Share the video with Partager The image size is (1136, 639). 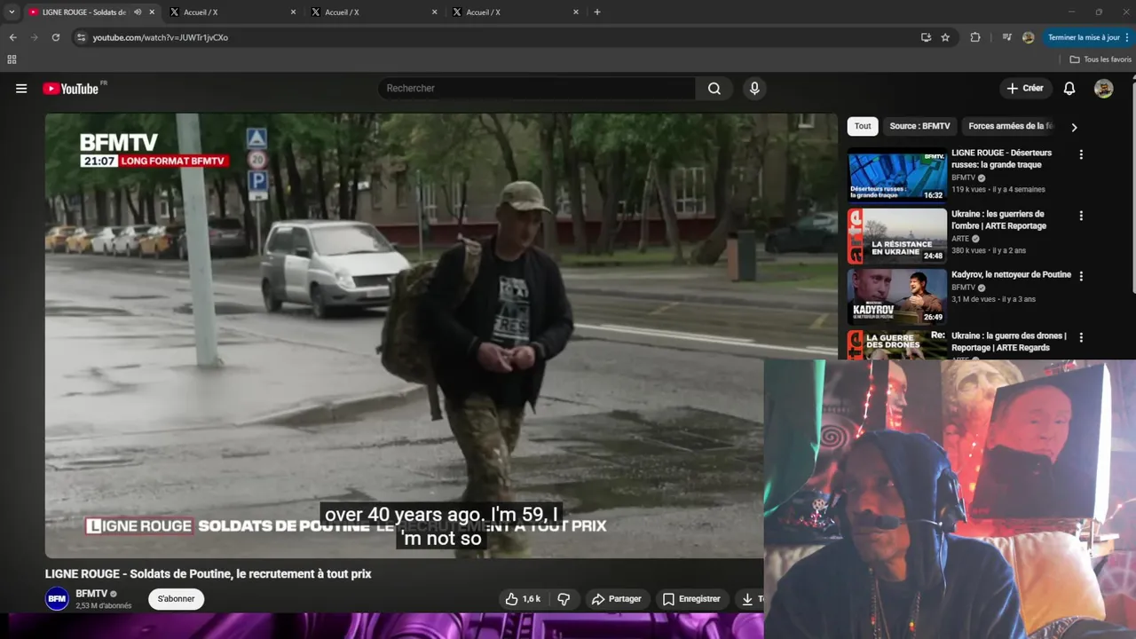[x=616, y=599]
